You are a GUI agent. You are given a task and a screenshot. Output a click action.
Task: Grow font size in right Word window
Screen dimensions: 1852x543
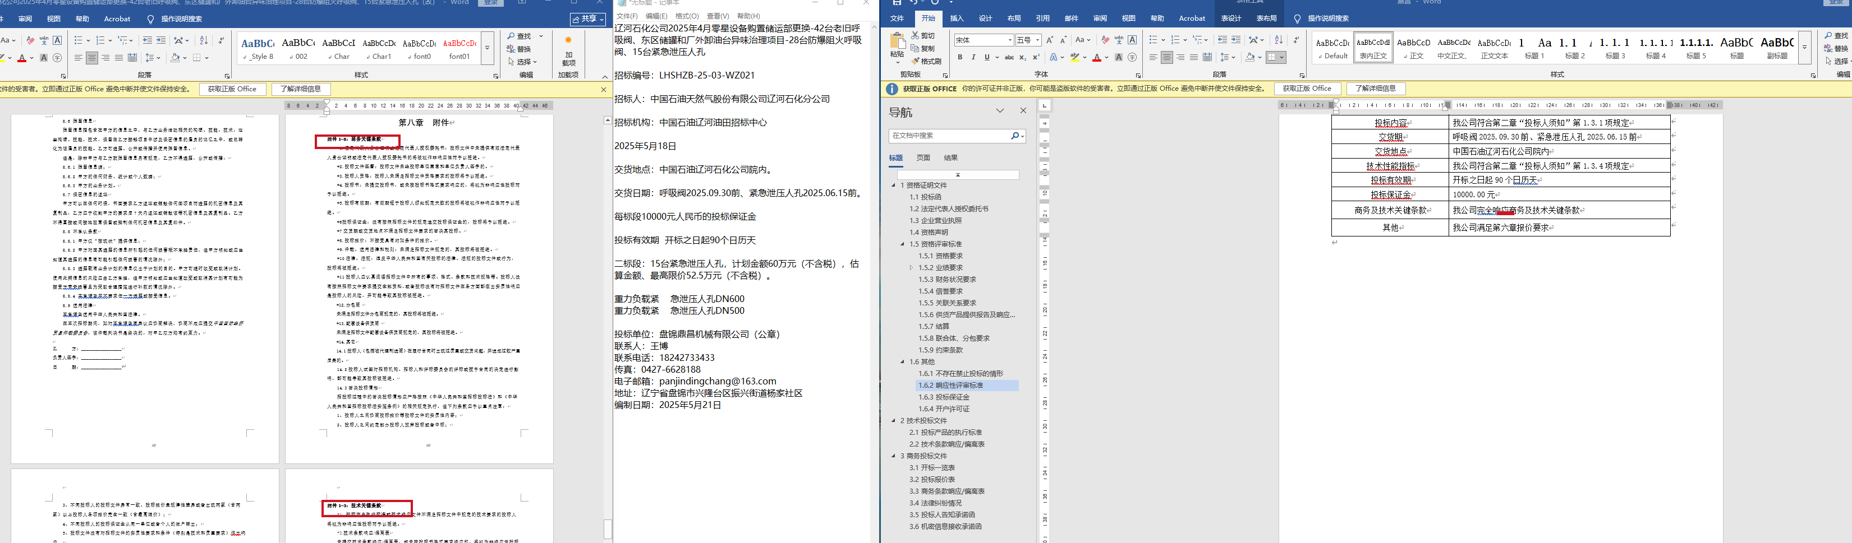click(1050, 40)
